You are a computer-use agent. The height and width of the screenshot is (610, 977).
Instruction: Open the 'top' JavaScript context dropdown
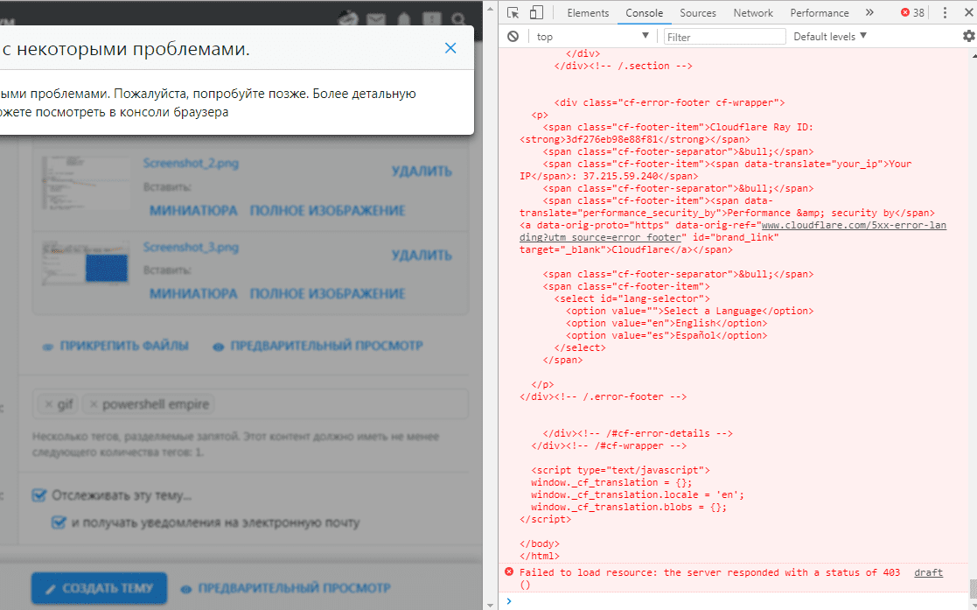[593, 36]
